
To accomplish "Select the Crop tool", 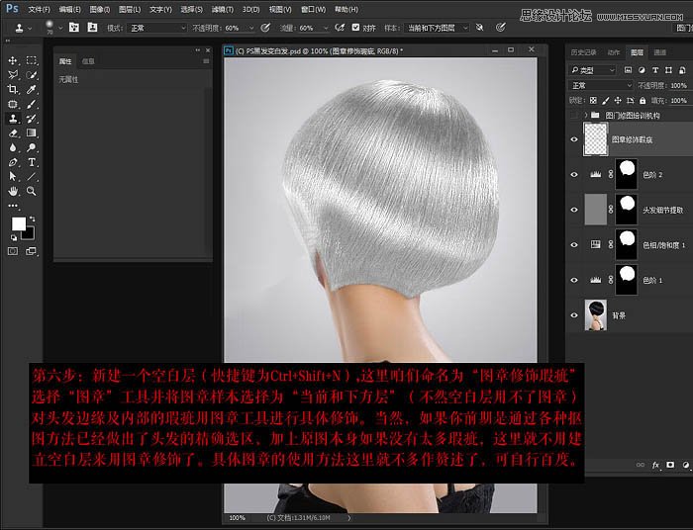I will 13,89.
